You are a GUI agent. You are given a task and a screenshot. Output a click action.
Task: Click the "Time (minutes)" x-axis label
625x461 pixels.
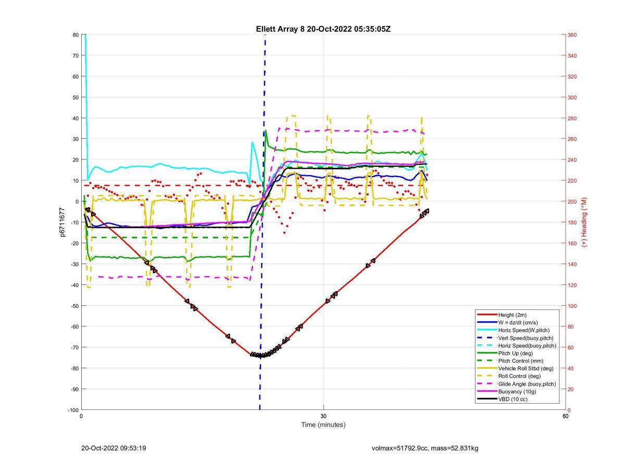(x=323, y=425)
